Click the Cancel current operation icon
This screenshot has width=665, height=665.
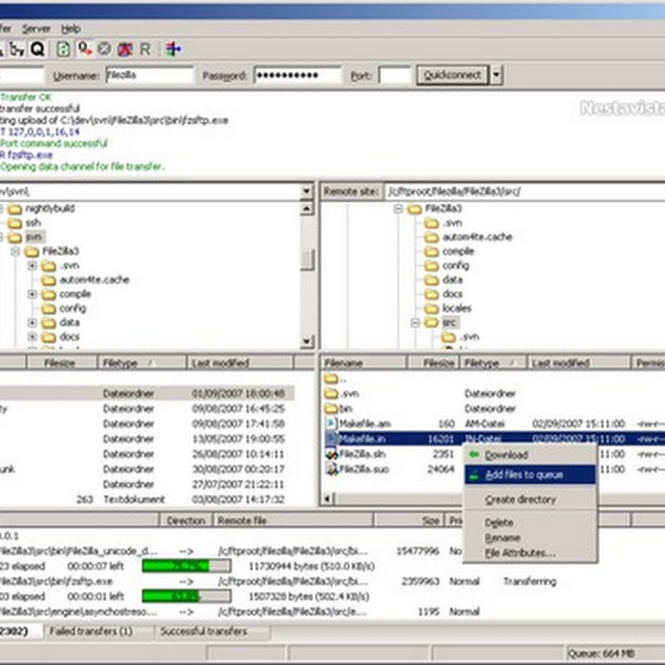pyautogui.click(x=104, y=49)
